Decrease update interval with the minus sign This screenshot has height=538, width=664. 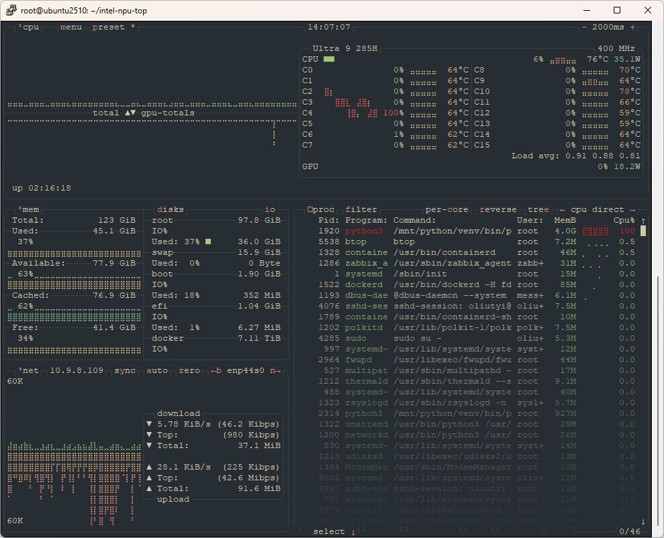click(584, 27)
